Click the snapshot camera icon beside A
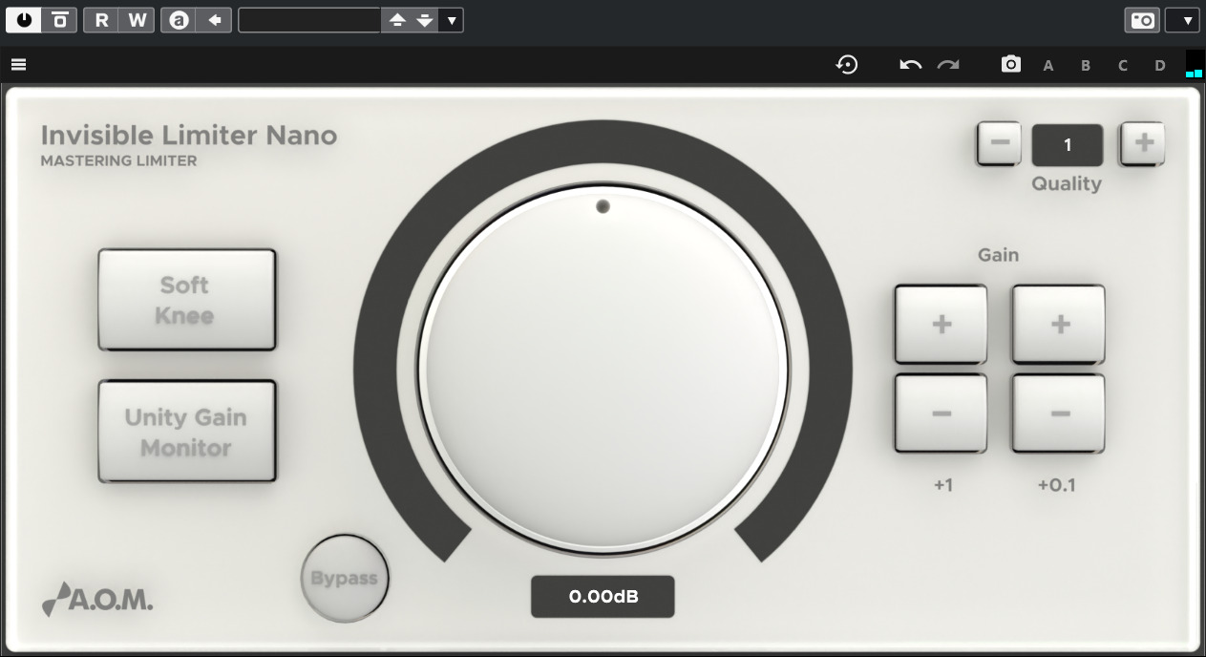 point(1011,65)
